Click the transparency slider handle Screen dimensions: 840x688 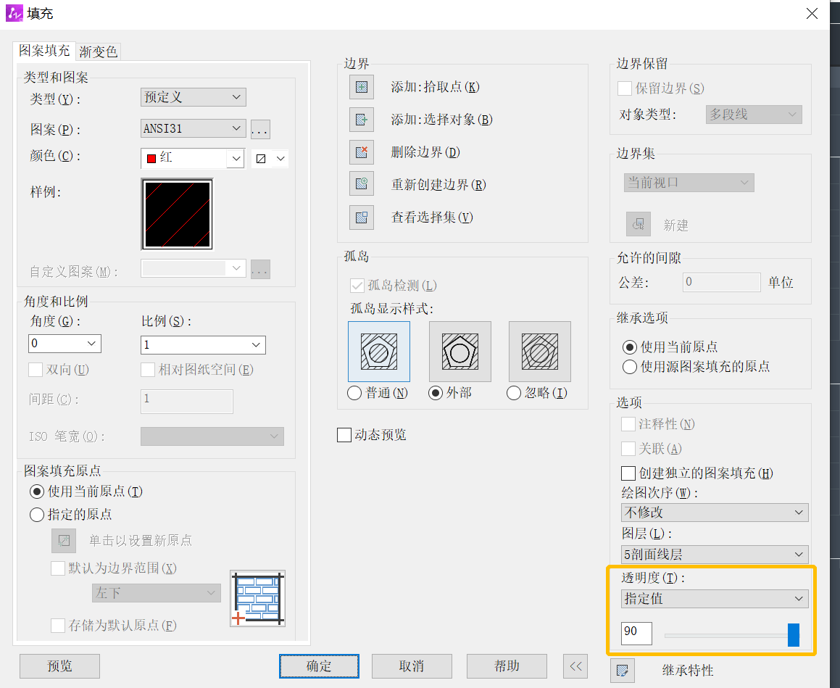coord(794,635)
